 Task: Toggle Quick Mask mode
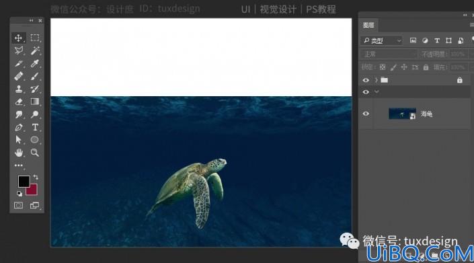pos(18,206)
